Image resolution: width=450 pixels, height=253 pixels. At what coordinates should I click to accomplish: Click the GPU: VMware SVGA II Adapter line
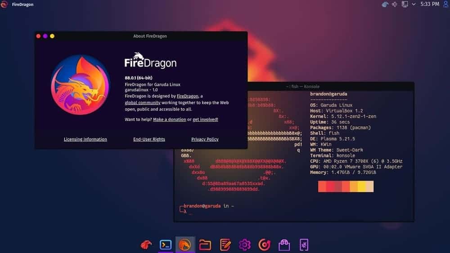click(356, 167)
